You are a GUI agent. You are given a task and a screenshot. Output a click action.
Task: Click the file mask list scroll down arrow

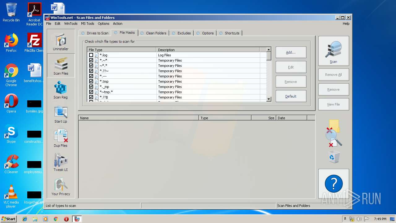269,99
